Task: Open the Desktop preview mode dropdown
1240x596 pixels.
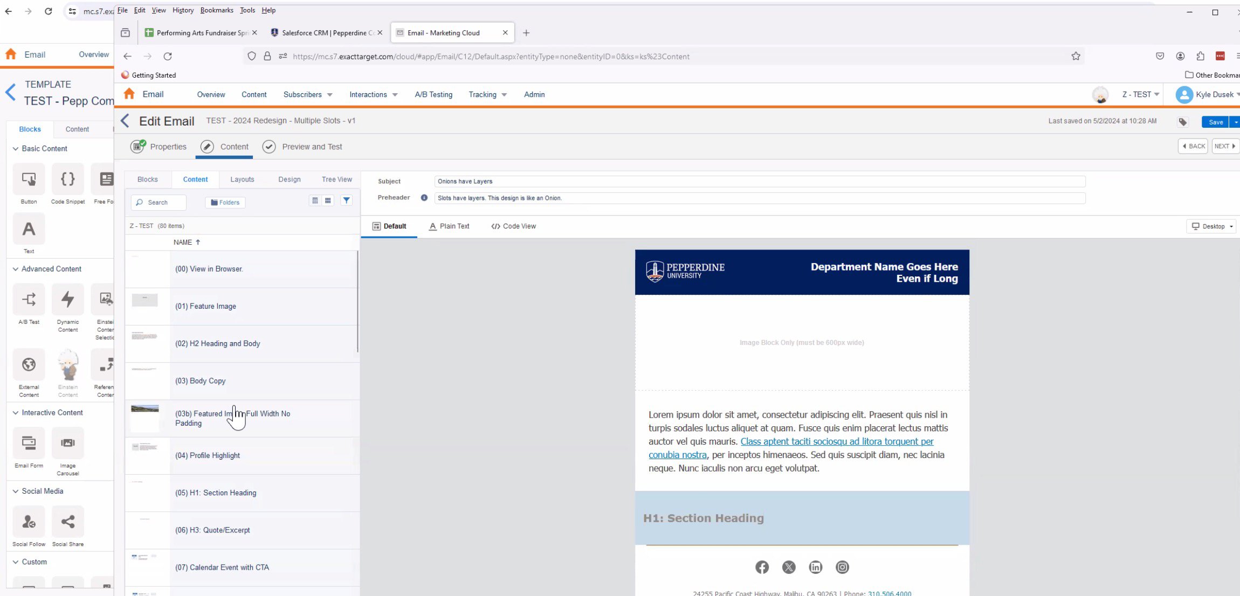Action: pyautogui.click(x=1212, y=226)
